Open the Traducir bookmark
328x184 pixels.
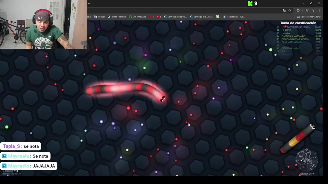pyautogui.click(x=99, y=17)
